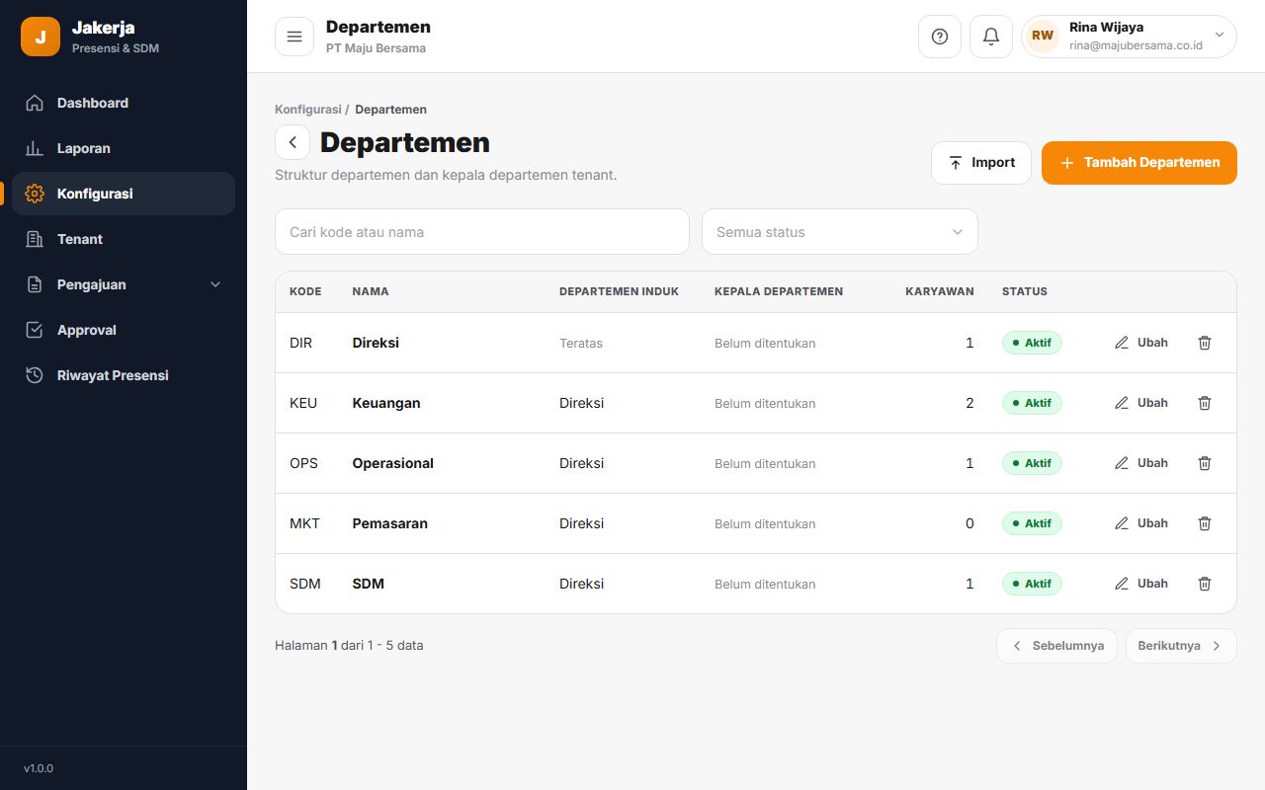Click the Import button
1265x790 pixels.
coord(981,163)
